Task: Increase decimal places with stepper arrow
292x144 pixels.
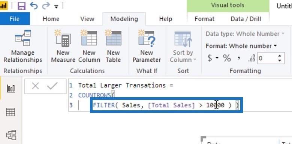Action: (279, 56)
